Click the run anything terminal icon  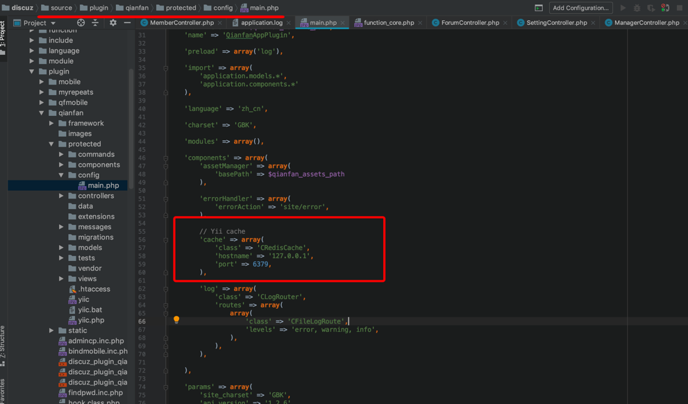(x=539, y=8)
